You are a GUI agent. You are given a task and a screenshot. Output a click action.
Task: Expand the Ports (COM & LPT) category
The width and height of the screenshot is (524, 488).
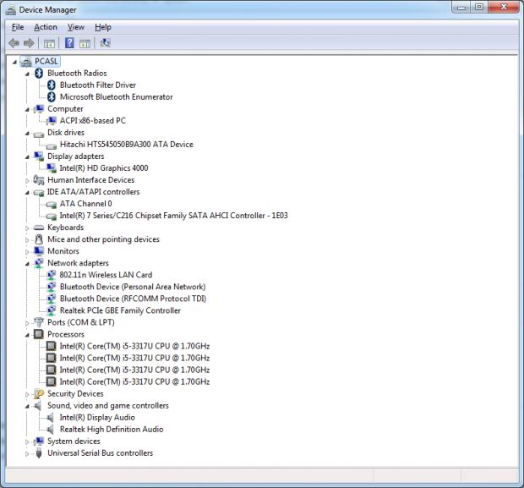coord(28,322)
